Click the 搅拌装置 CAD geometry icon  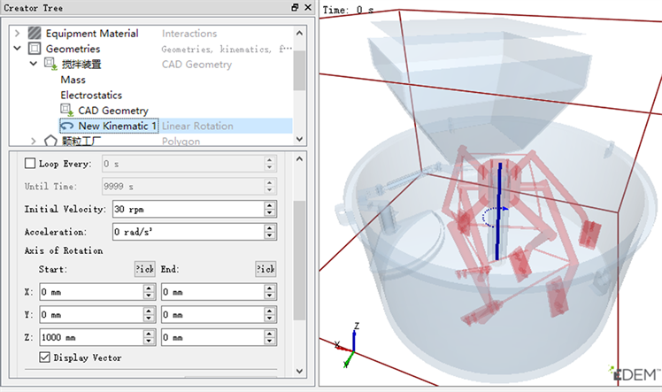tap(50, 65)
